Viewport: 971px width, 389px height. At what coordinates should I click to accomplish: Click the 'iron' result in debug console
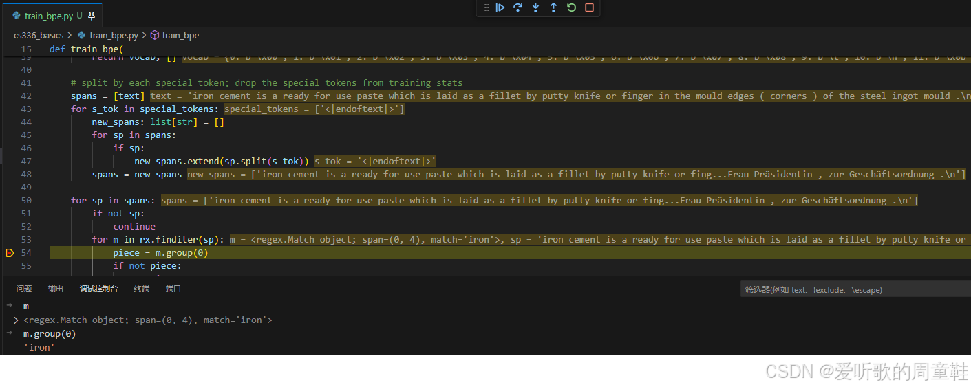tap(39, 347)
